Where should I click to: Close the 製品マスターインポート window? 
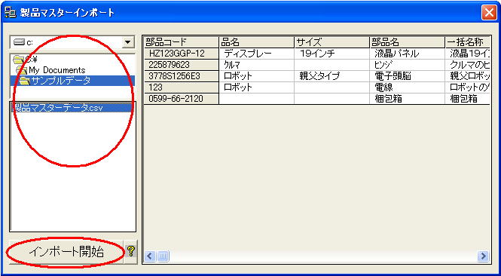tap(489, 13)
